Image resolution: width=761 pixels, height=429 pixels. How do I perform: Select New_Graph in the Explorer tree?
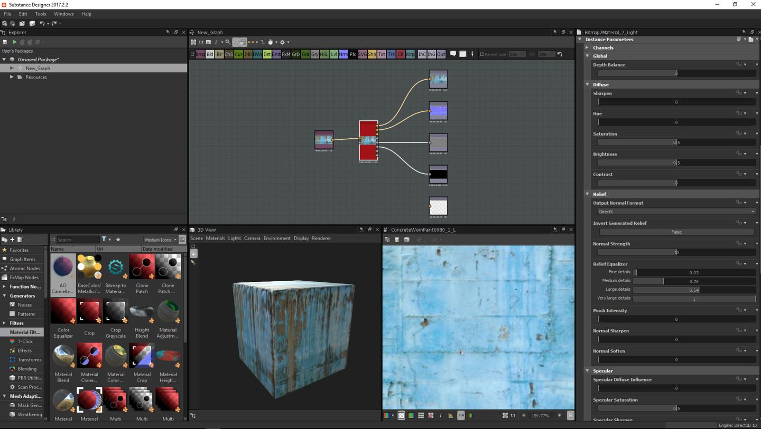pyautogui.click(x=38, y=68)
